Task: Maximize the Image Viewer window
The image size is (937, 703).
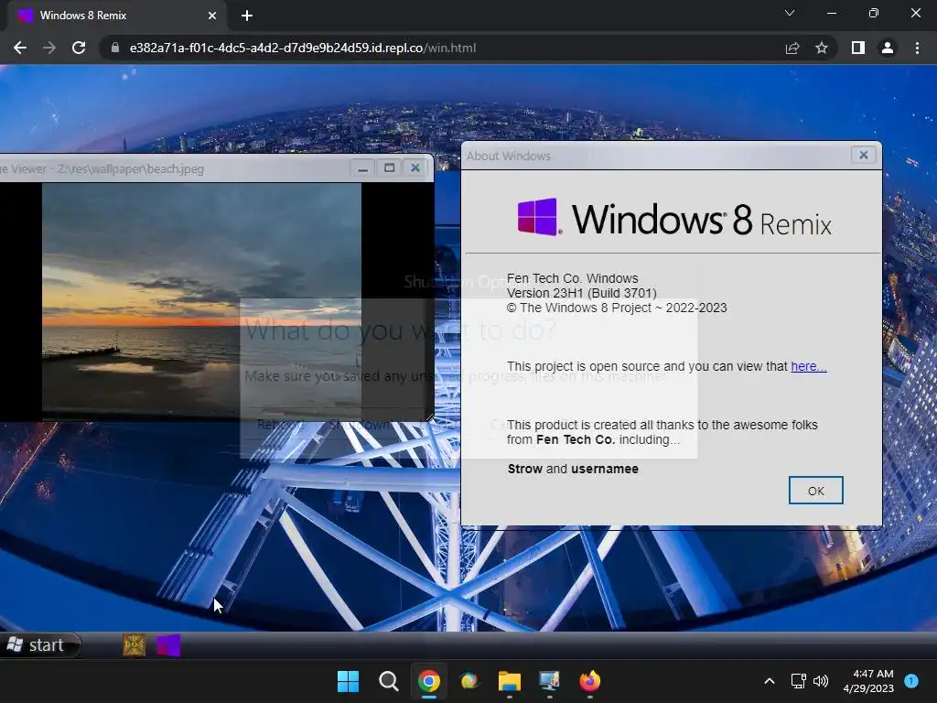Action: (x=389, y=168)
